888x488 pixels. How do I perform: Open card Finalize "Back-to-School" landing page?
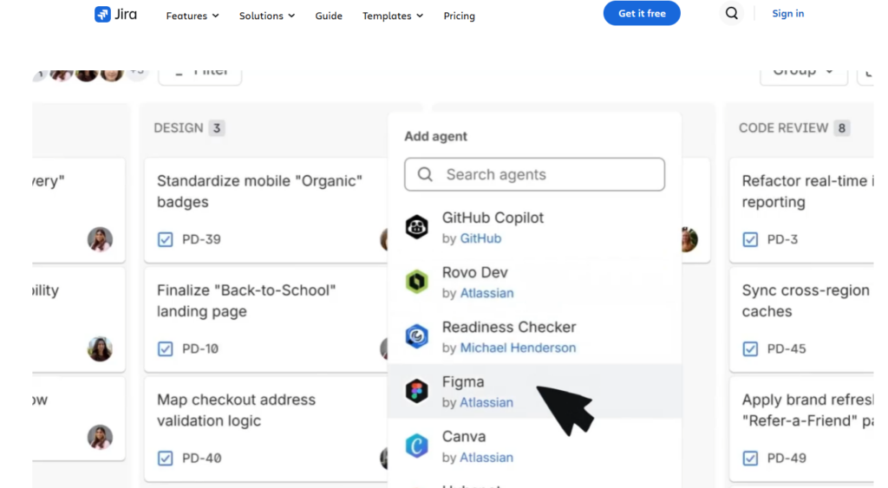[266, 320]
